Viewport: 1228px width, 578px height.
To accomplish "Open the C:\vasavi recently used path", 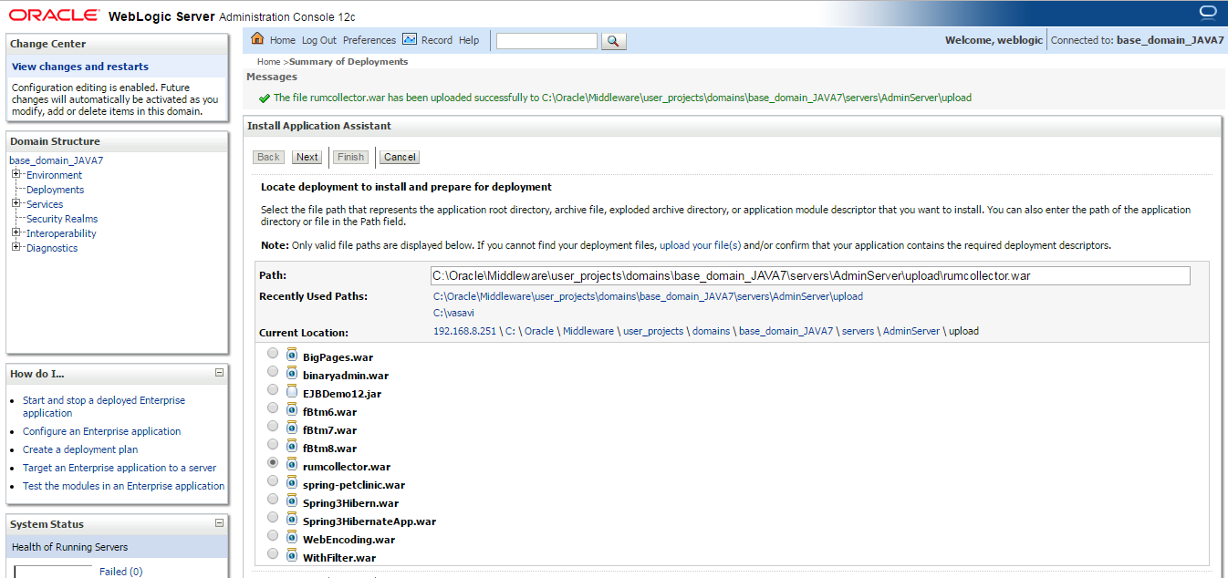I will coord(453,313).
